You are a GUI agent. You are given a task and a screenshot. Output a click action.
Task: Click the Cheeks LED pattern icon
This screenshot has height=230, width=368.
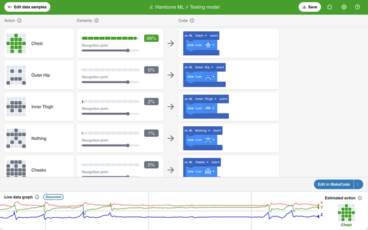tap(16, 169)
